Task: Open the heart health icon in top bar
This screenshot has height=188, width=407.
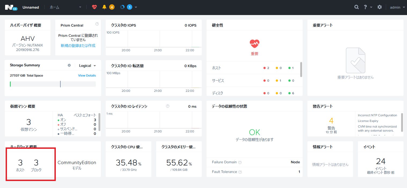Action: click(x=94, y=7)
